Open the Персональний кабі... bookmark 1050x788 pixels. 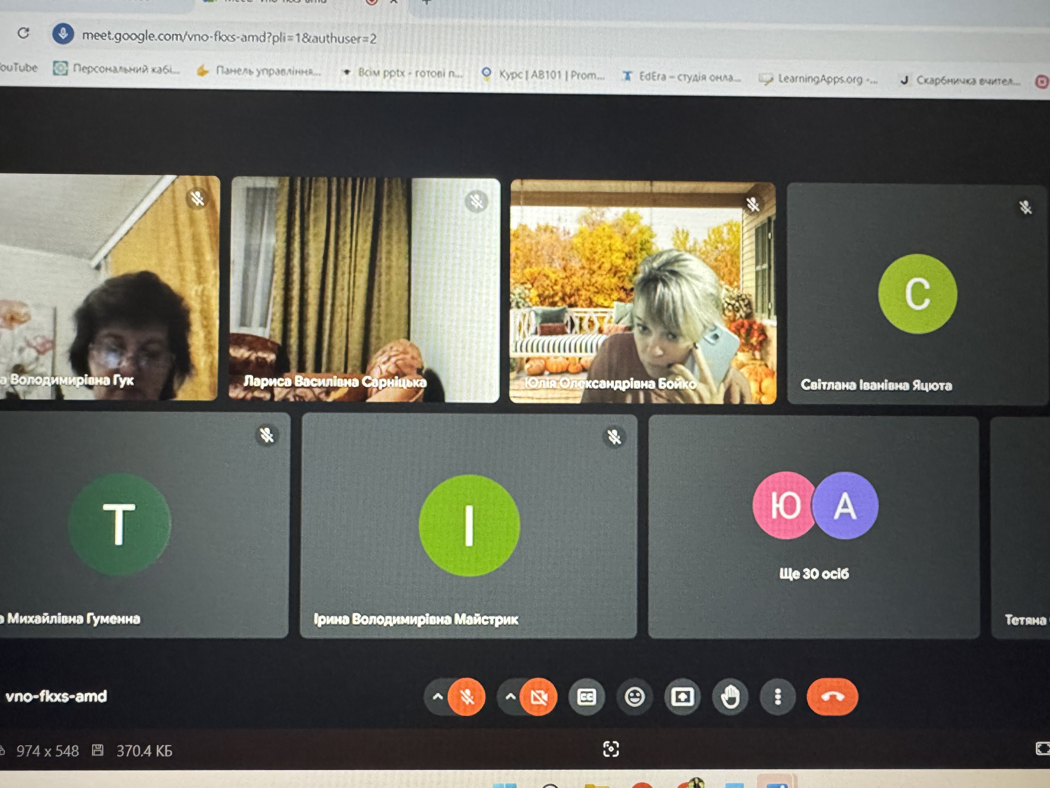coord(117,69)
